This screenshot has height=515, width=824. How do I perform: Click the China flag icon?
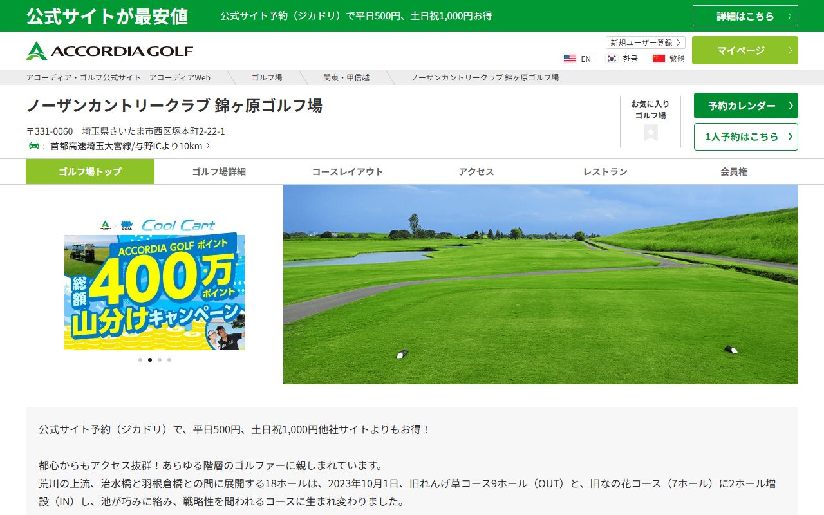(659, 59)
